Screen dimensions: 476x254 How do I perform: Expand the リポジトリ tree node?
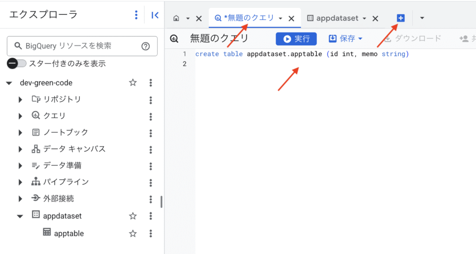click(x=20, y=100)
